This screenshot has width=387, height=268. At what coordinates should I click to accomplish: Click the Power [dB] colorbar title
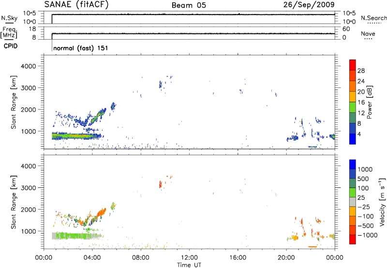[x=370, y=102]
